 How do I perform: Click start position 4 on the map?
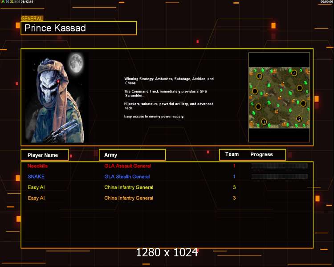[294, 73]
